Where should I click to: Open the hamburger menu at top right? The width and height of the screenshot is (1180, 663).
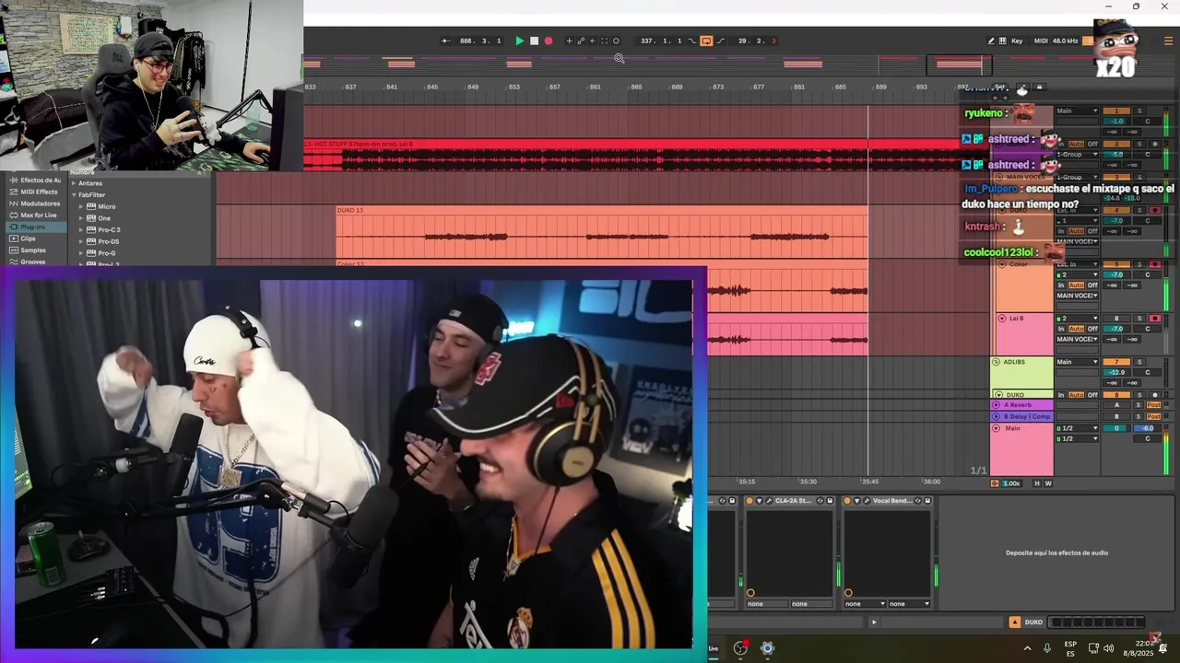click(1169, 41)
